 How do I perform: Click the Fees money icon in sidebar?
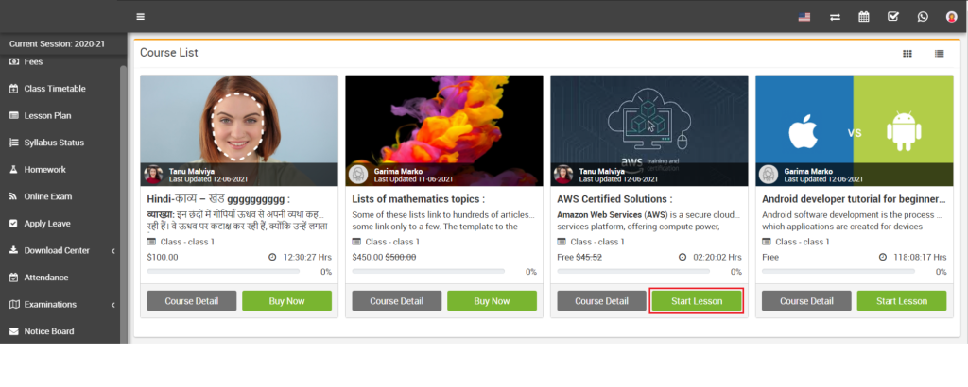coord(13,61)
